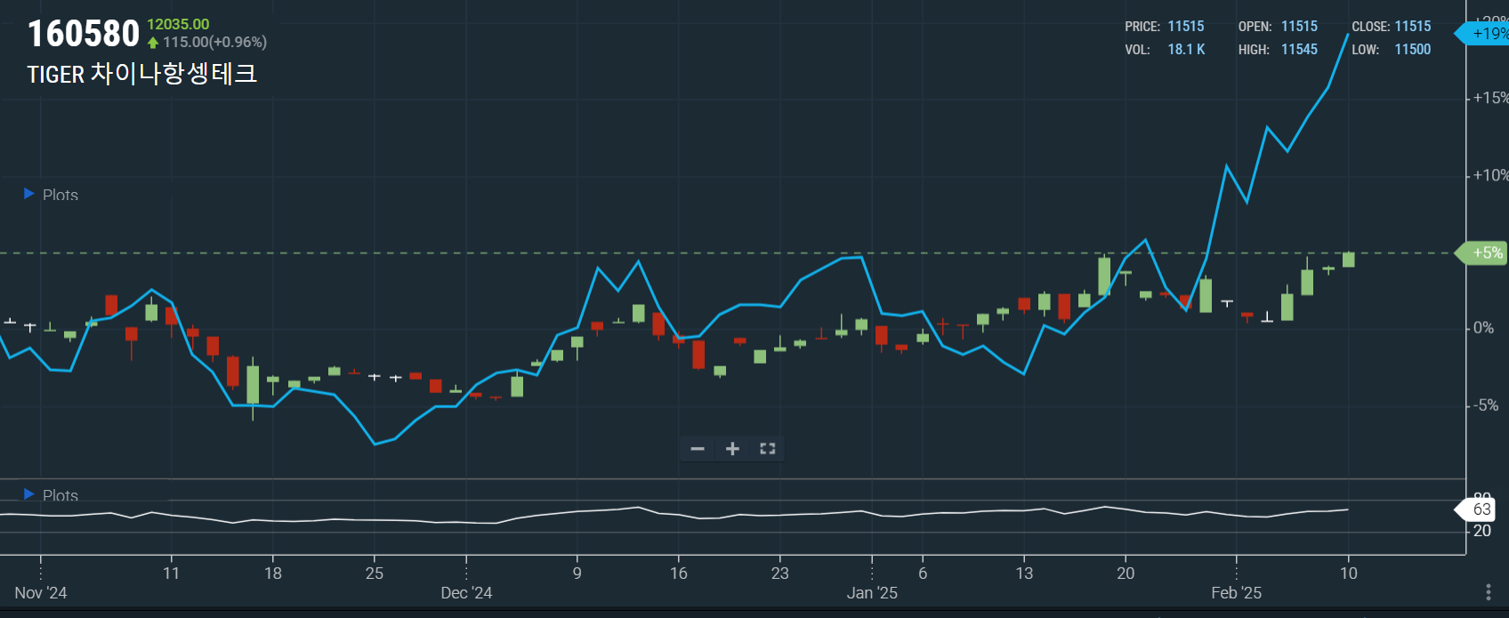Select the Feb '25 date marker
This screenshot has height=618, width=1509.
pyautogui.click(x=1236, y=592)
